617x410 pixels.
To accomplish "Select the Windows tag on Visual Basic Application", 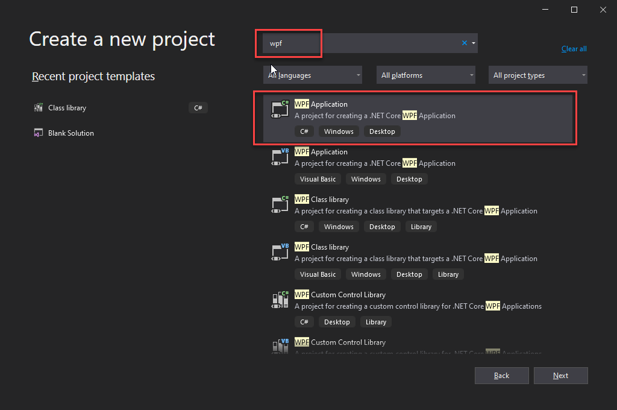I will coord(366,178).
